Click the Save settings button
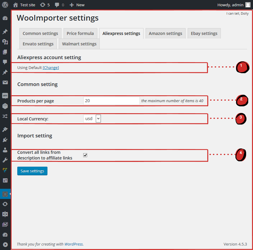The width and height of the screenshot is (253, 250). coord(32,171)
